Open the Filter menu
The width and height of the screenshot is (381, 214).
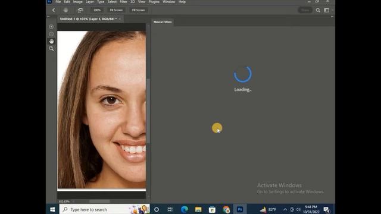[123, 2]
